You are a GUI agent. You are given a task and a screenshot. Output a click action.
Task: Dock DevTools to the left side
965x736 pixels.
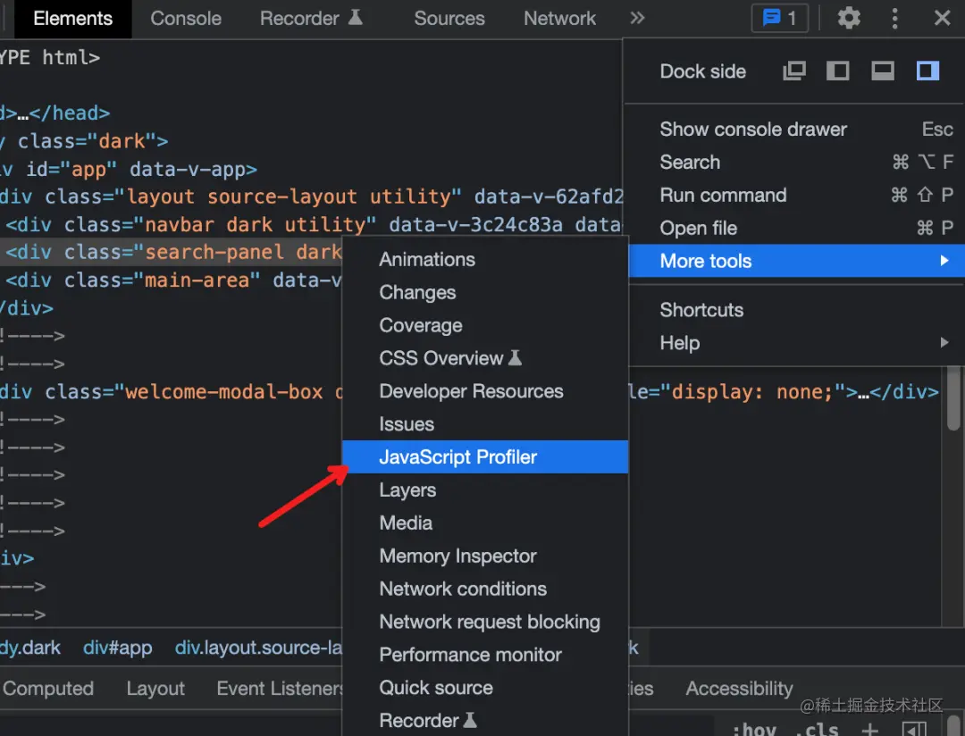point(837,71)
